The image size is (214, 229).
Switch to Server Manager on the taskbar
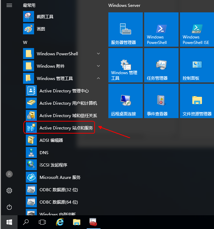coord(93,222)
